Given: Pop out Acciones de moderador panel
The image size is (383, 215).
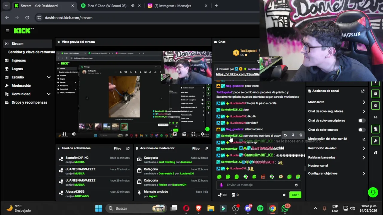Looking at the screenshot, I should pos(206,148).
